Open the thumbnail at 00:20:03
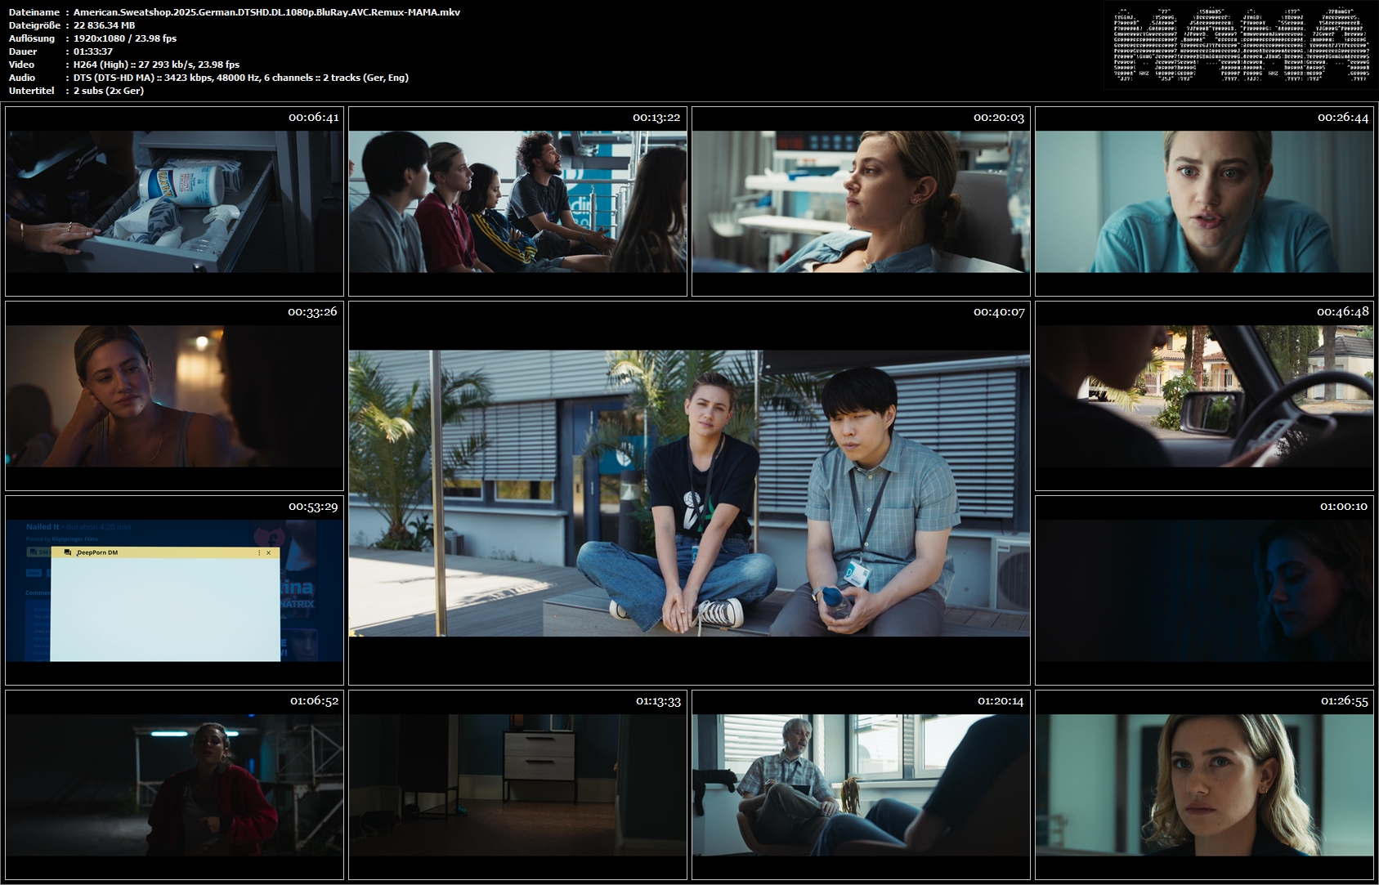Image resolution: width=1379 pixels, height=885 pixels. pos(861,201)
